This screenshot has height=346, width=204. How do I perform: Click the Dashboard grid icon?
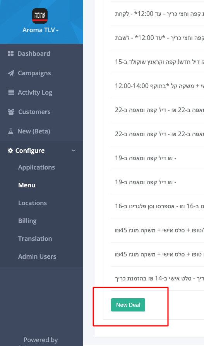[10, 54]
